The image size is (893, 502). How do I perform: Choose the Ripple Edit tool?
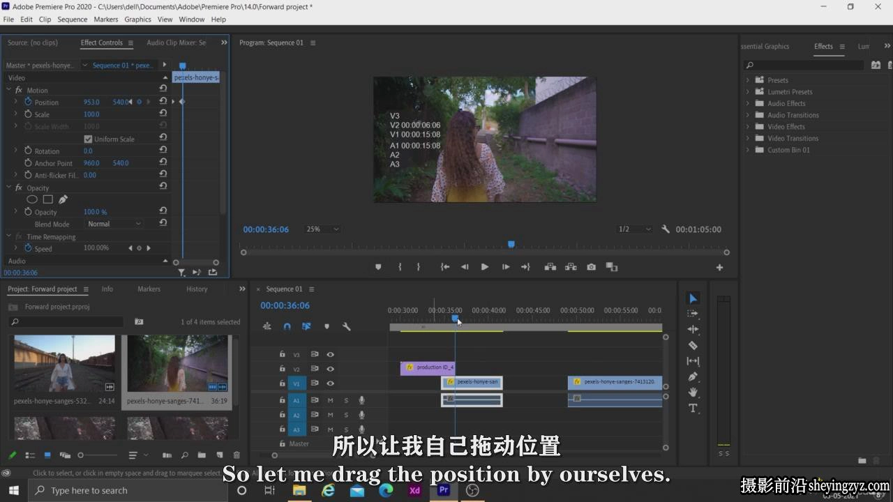click(x=693, y=329)
